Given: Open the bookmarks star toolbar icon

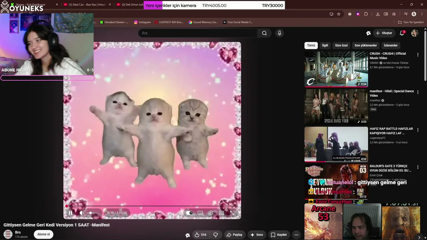Looking at the screenshot, I should (394, 14).
